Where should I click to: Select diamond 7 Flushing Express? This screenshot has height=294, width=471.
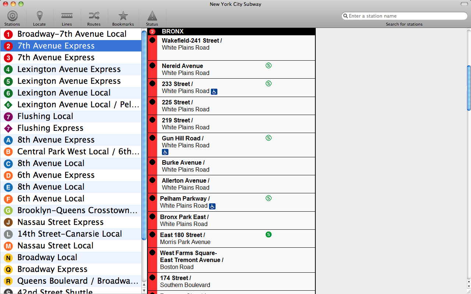pyautogui.click(x=71, y=128)
